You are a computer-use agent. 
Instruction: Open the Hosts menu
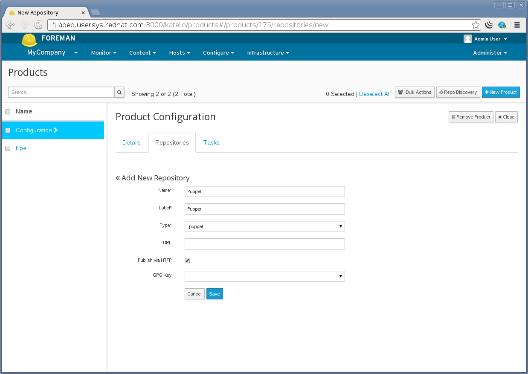(x=180, y=53)
